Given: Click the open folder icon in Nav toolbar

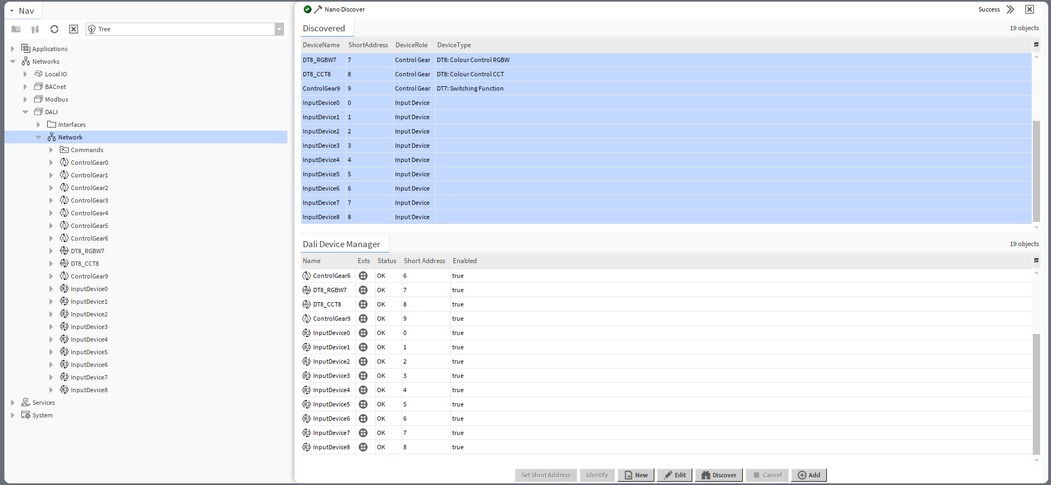Looking at the screenshot, I should click(16, 29).
